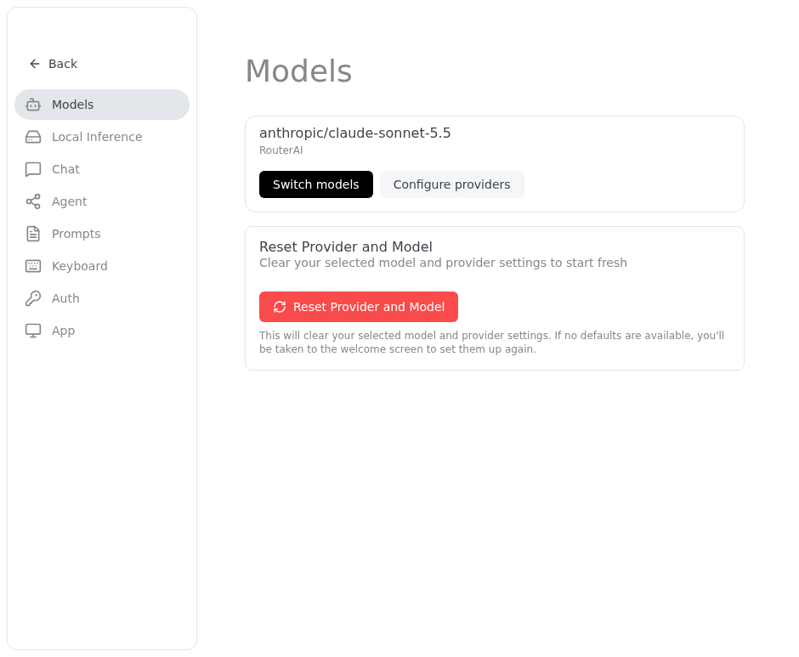799x657 pixels.
Task: Click the anthropic/claude-sonnet-5.5 model name
Action: tap(355, 133)
